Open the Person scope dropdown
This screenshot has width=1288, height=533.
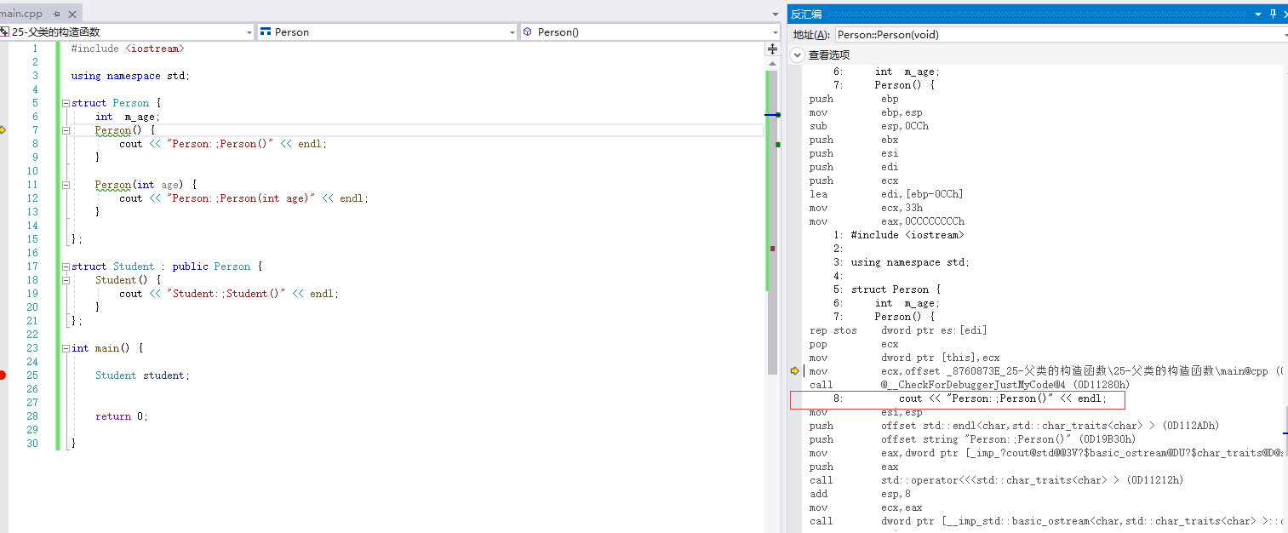pyautogui.click(x=387, y=32)
